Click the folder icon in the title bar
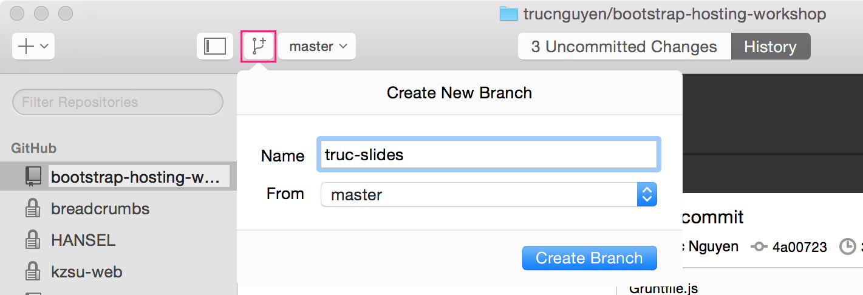The height and width of the screenshot is (295, 863). (508, 14)
